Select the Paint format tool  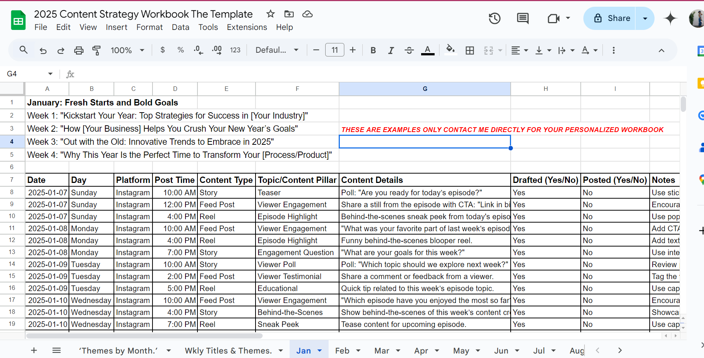pos(97,50)
